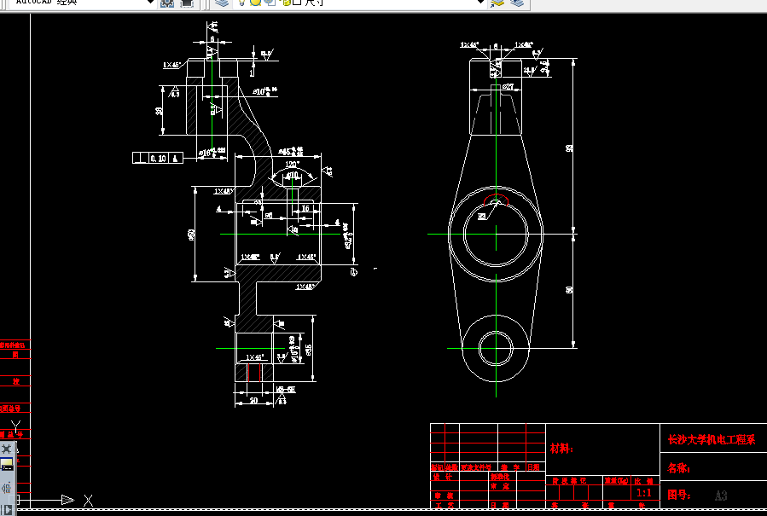Viewport: 767px width, 516px height.
Task: Select the gray A3 text
Action: click(721, 496)
